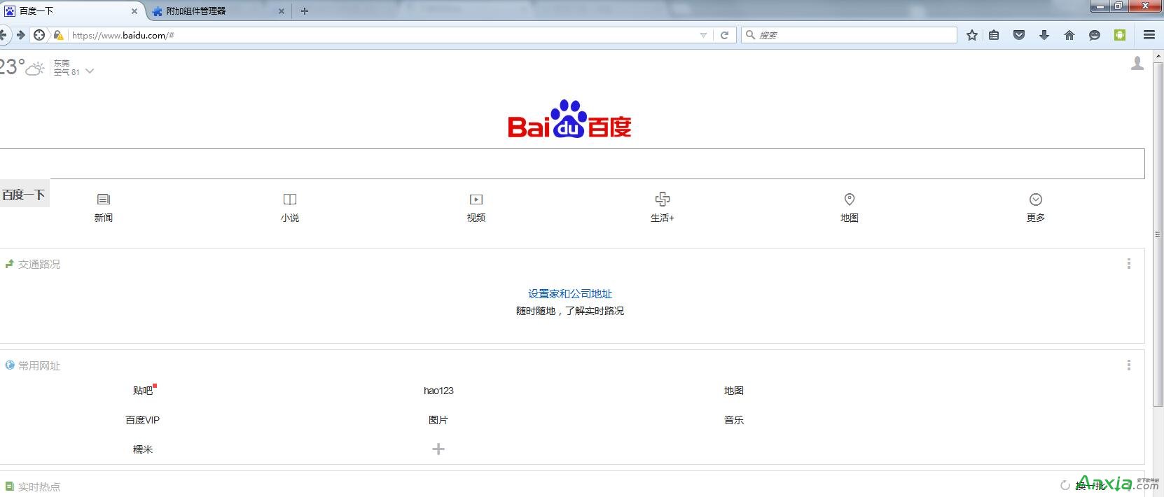Click the Baidu logo
The width and height of the screenshot is (1164, 497).
click(569, 119)
